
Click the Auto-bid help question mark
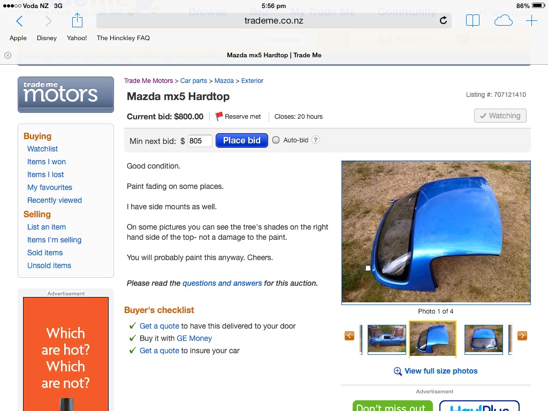(x=316, y=140)
